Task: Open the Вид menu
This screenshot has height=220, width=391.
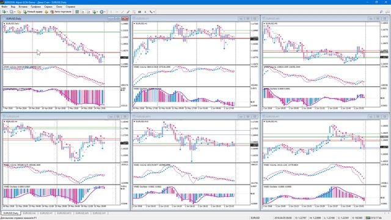Action: pos(13,7)
